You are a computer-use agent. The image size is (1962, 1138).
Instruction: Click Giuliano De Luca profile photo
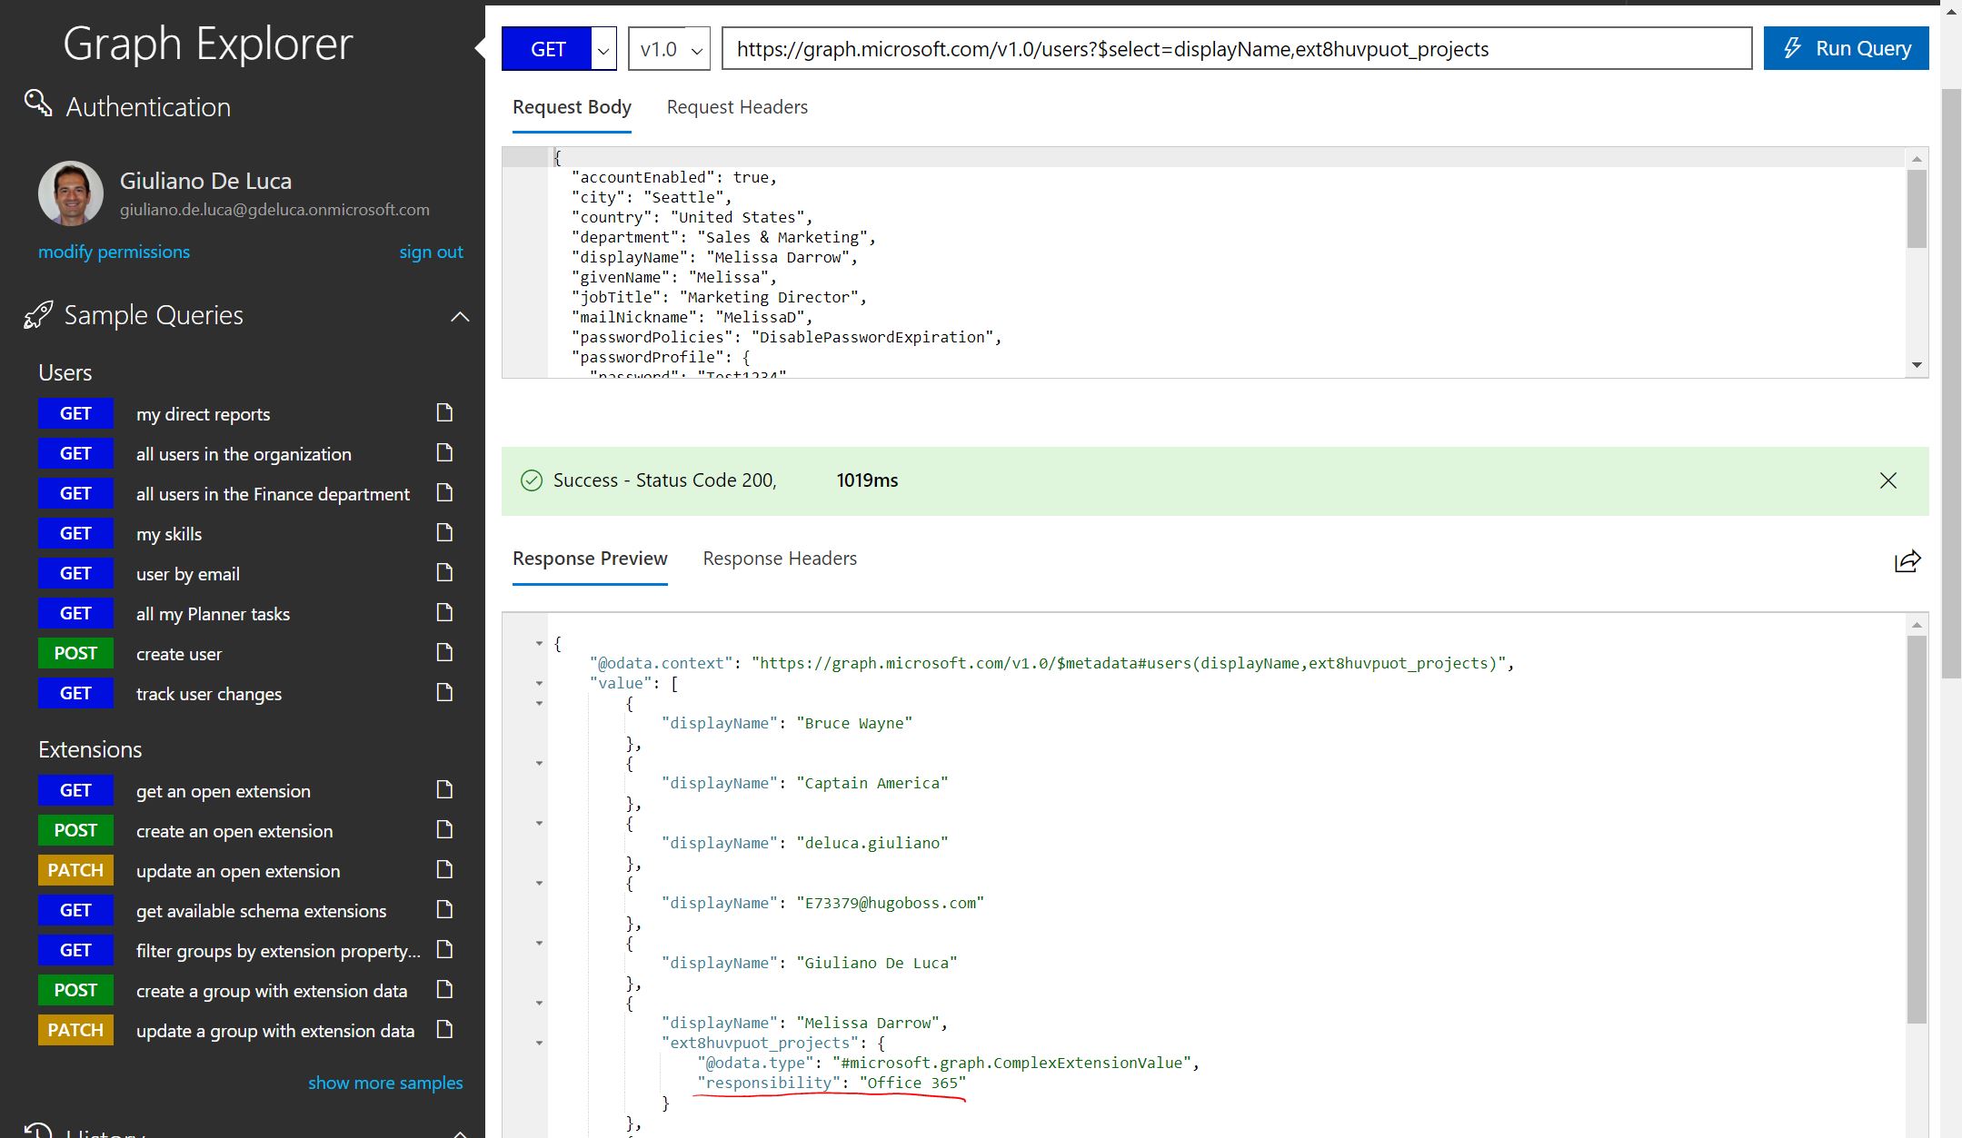(71, 193)
